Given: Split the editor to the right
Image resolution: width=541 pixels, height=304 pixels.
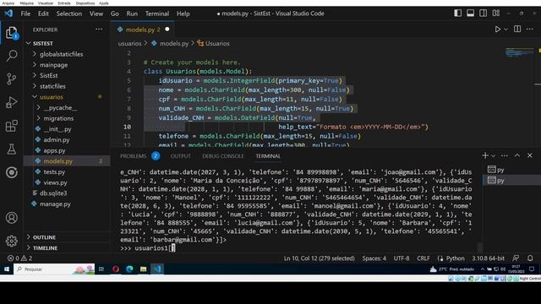Looking at the screenshot, I should (x=517, y=30).
